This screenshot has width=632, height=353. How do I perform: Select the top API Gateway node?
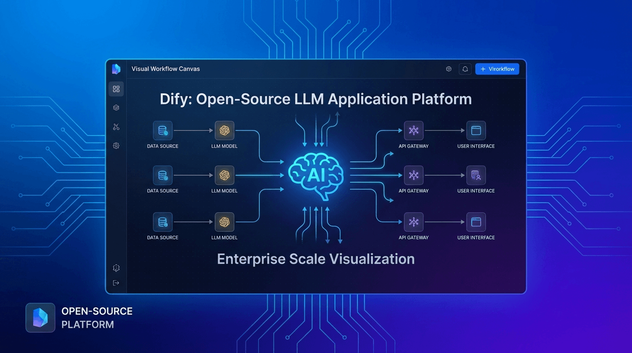(413, 131)
